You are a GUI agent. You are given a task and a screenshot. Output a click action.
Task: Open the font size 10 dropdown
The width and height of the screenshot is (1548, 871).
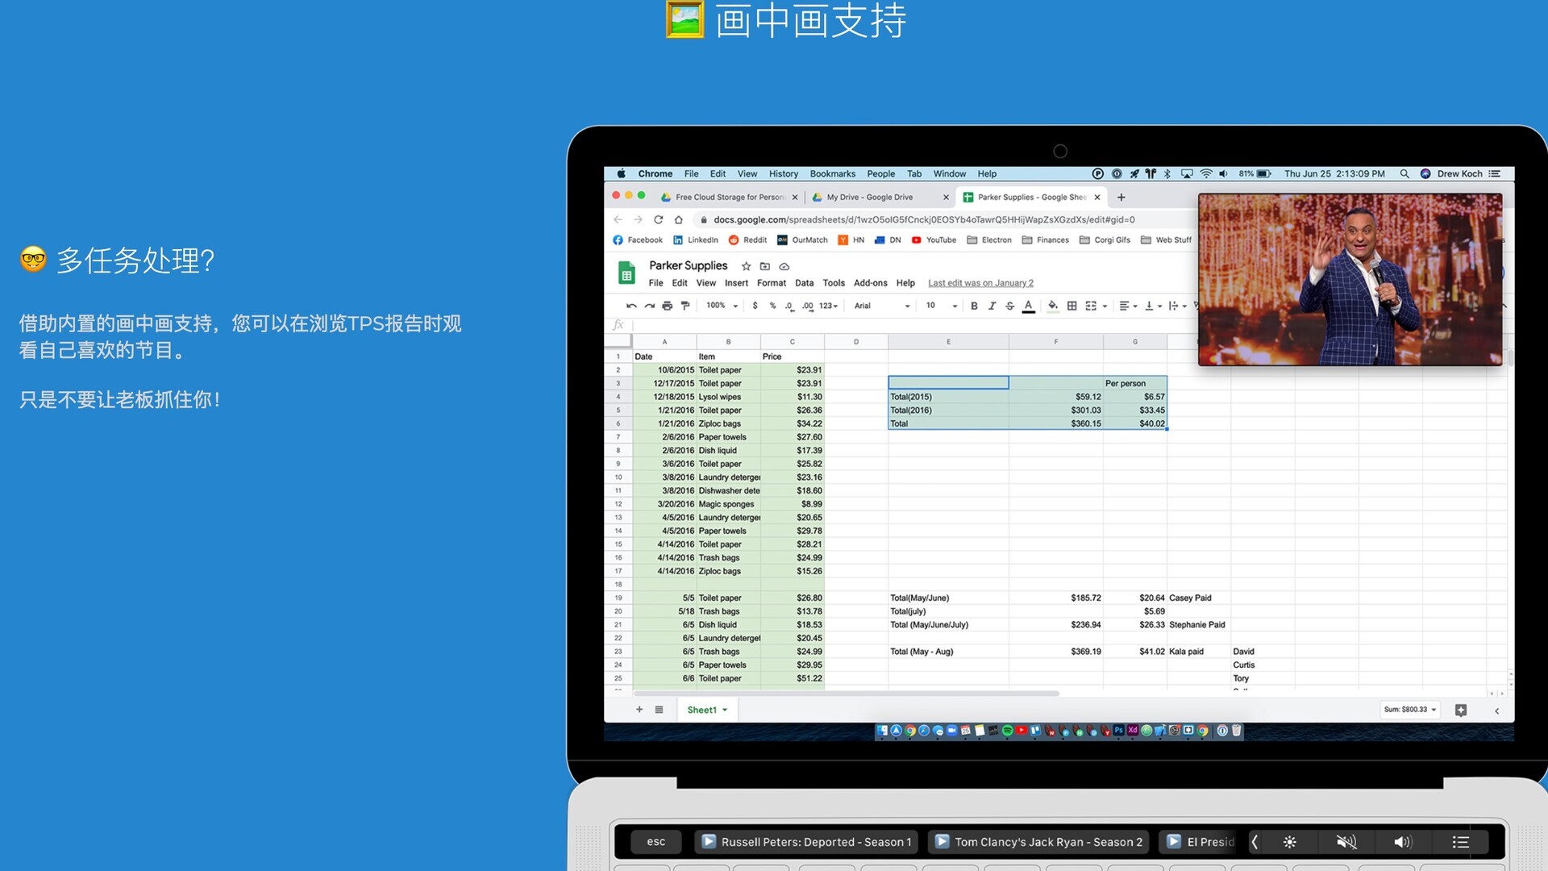pyautogui.click(x=942, y=306)
